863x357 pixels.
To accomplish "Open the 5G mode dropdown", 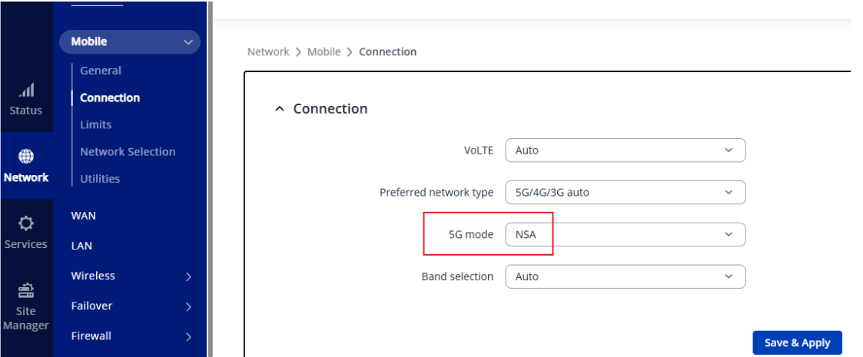I will [x=625, y=234].
